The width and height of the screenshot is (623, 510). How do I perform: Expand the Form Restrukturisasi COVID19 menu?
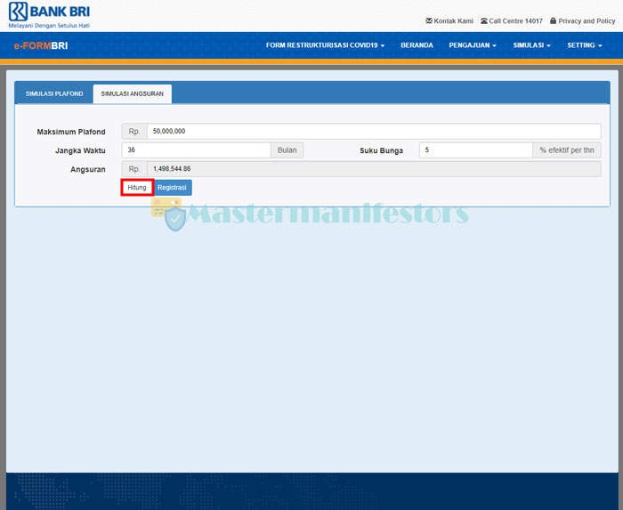pos(325,45)
